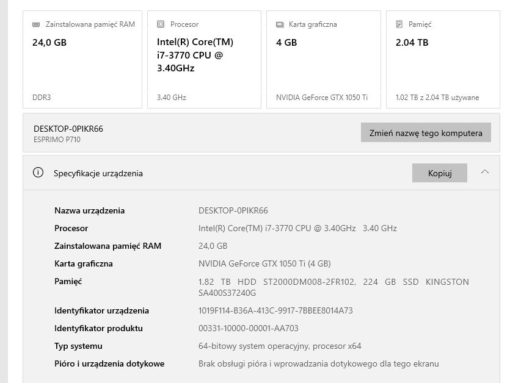The image size is (532, 383).
Task: Open the Zainstalowana pamięć RAM card heading
Action: pyautogui.click(x=90, y=24)
